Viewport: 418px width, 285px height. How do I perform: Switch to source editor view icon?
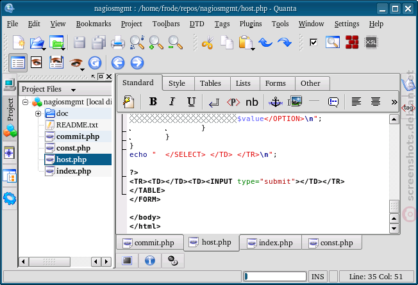18,63
